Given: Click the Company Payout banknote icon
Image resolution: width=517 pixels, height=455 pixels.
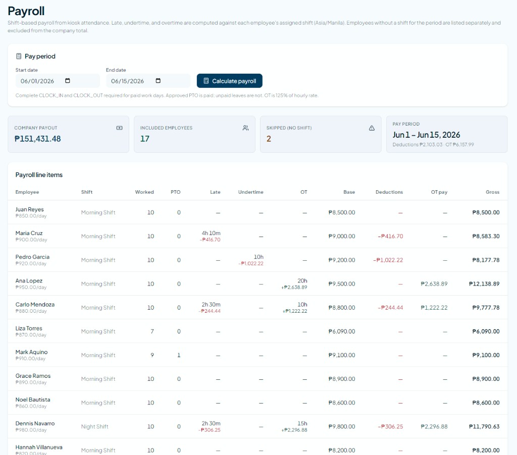Looking at the screenshot, I should (x=119, y=128).
